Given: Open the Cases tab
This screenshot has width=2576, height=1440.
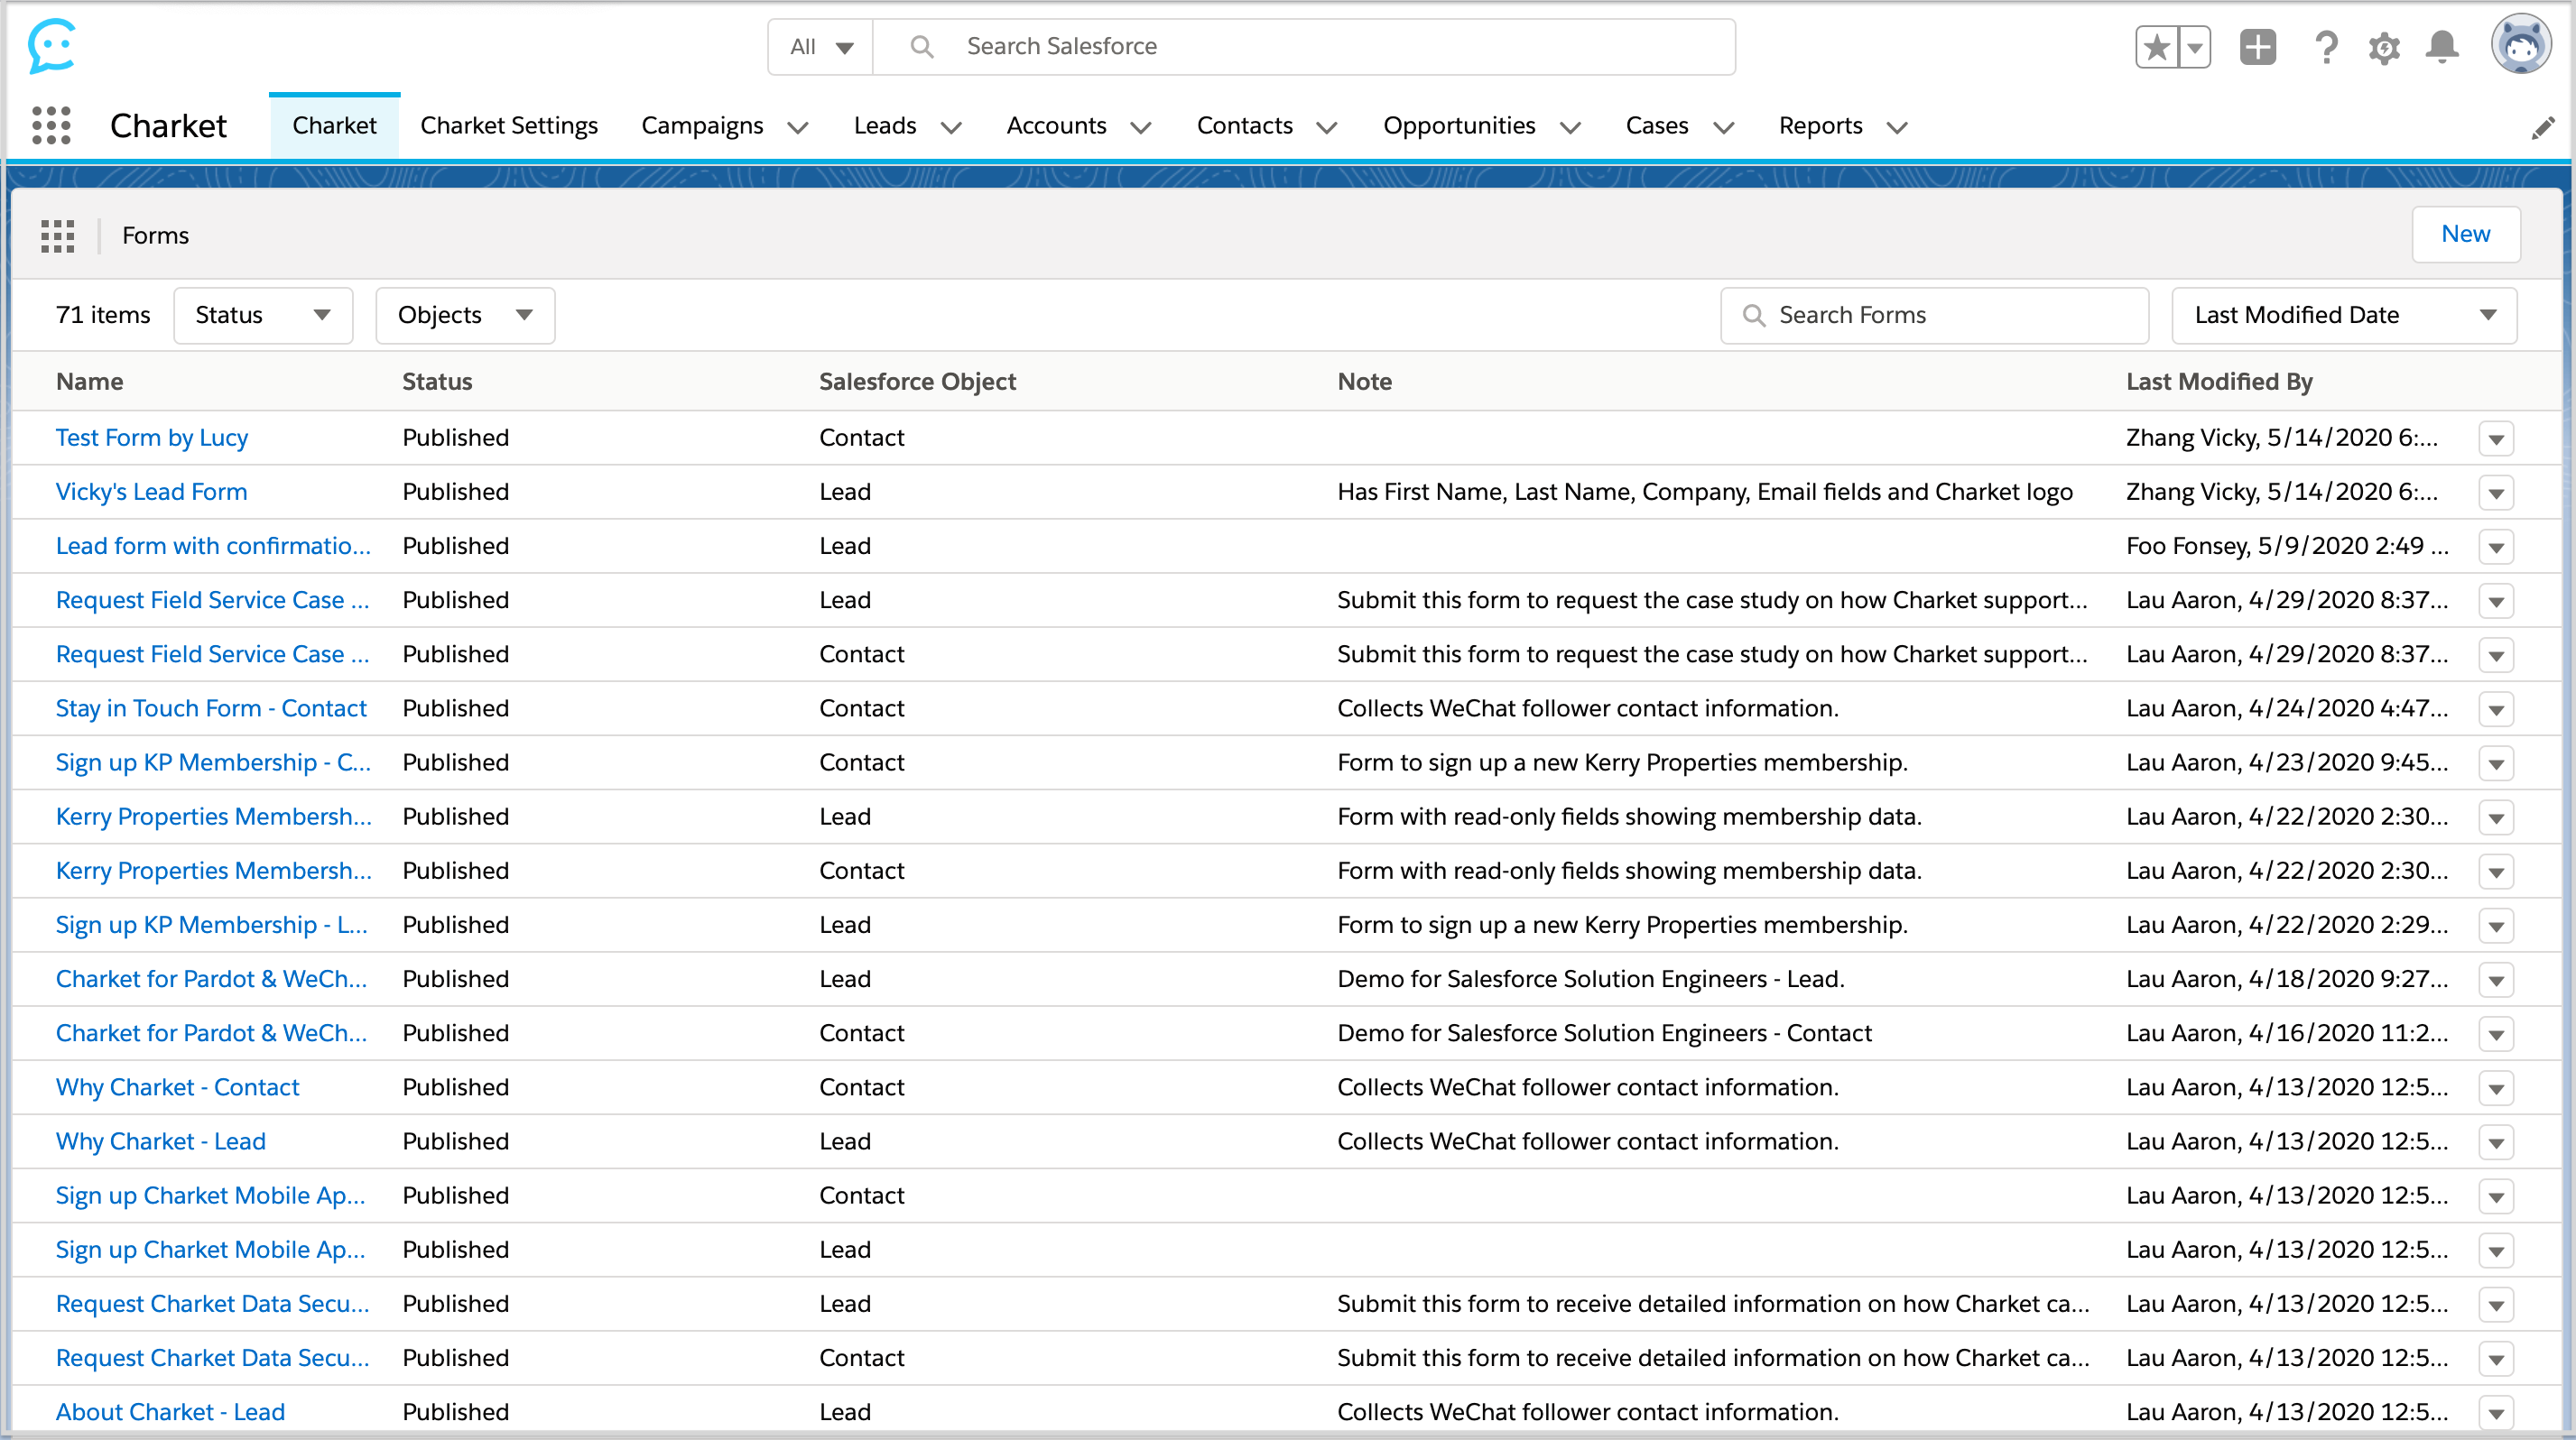Looking at the screenshot, I should pyautogui.click(x=1657, y=126).
